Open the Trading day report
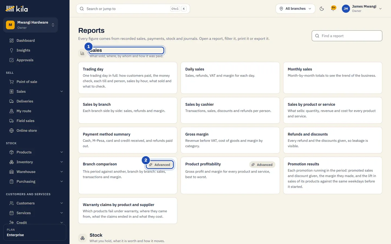This screenshot has height=244, width=391. point(128,78)
